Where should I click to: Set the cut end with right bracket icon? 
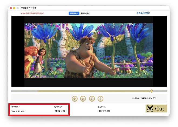pyautogui.click(x=100, y=99)
